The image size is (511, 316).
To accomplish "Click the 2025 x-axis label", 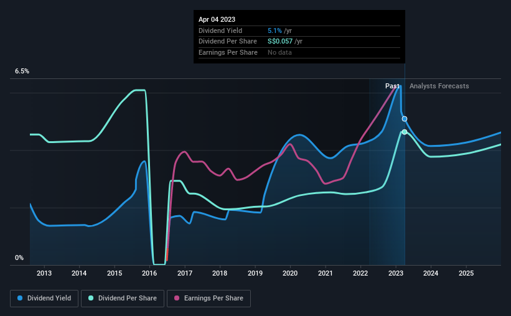I will point(466,273).
